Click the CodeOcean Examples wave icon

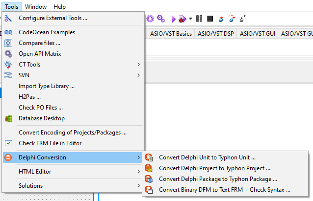coord(8,32)
